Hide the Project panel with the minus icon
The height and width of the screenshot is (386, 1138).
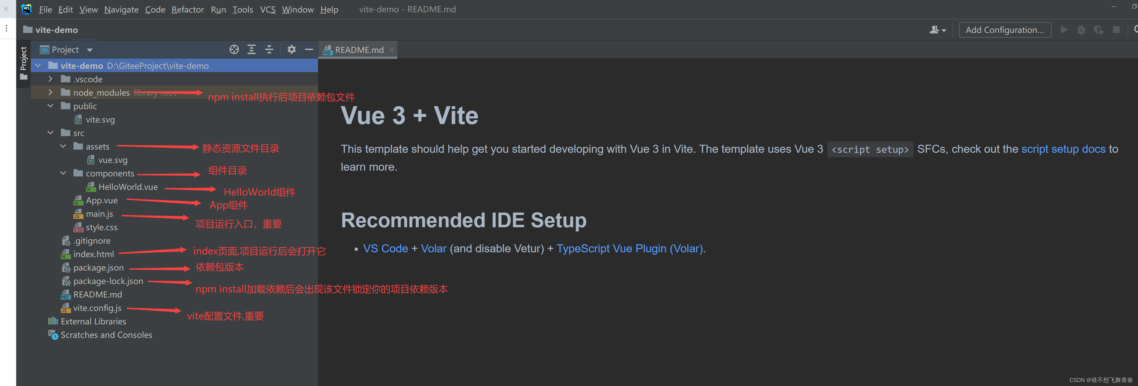click(x=309, y=49)
